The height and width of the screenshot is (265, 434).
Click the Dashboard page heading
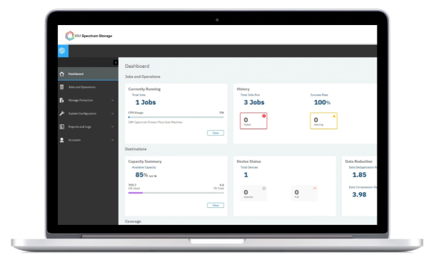click(137, 66)
